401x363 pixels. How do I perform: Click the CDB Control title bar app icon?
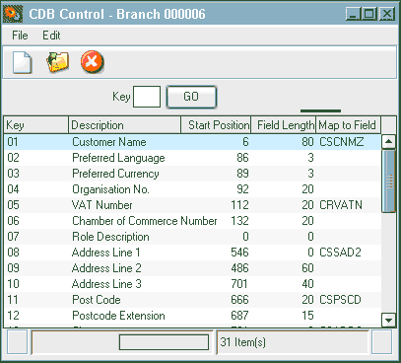pyautogui.click(x=13, y=14)
